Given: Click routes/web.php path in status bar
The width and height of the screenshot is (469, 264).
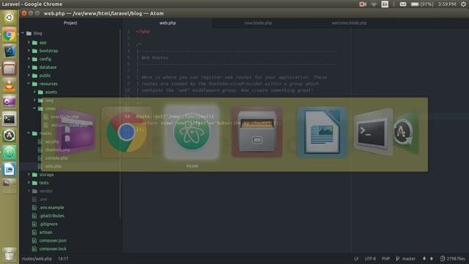Looking at the screenshot, I should click(x=37, y=259).
